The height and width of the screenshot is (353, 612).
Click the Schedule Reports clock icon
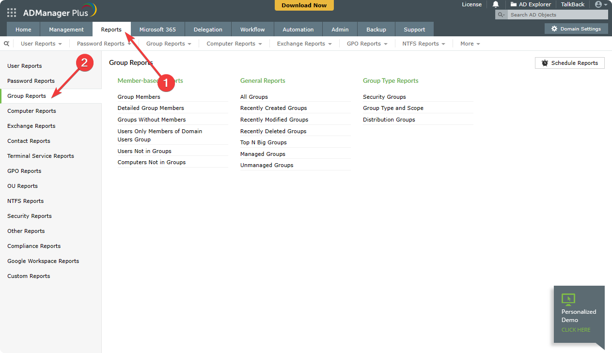pos(544,62)
